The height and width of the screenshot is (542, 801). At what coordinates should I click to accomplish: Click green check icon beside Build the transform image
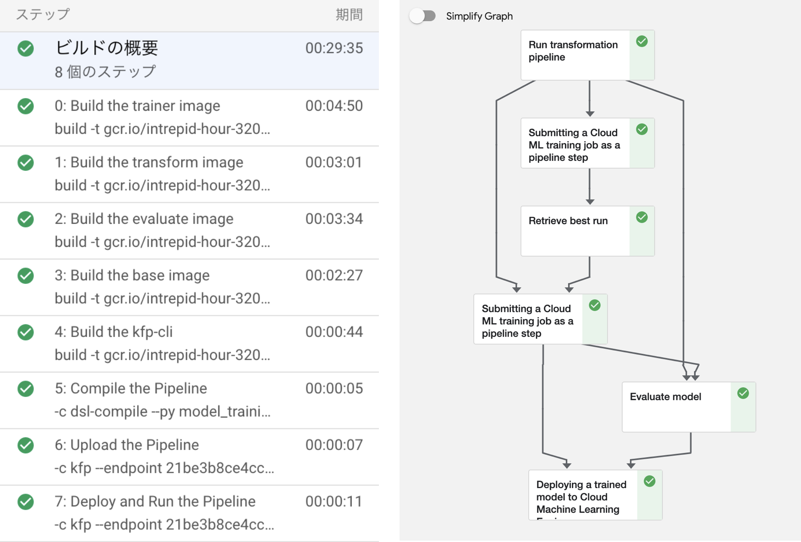26,162
